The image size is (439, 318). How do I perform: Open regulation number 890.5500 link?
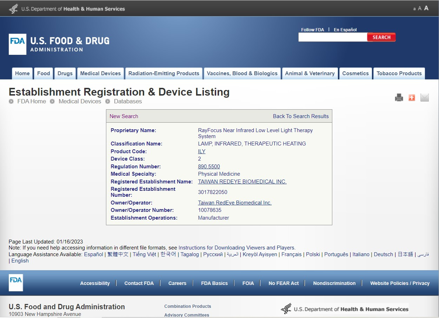click(x=209, y=167)
